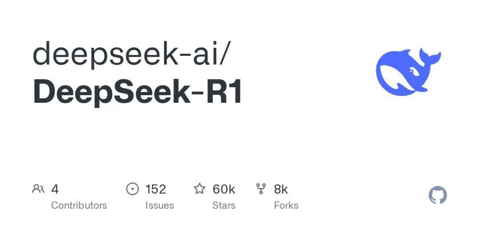Click the Stars label

click(224, 205)
